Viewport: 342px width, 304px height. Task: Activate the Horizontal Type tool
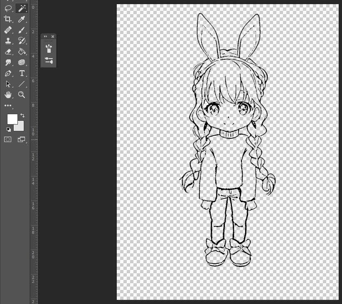22,74
